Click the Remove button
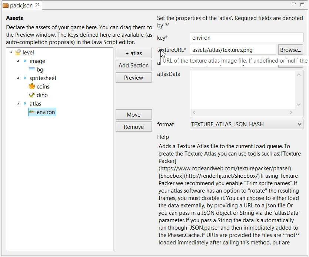The image size is (309, 257). [134, 127]
